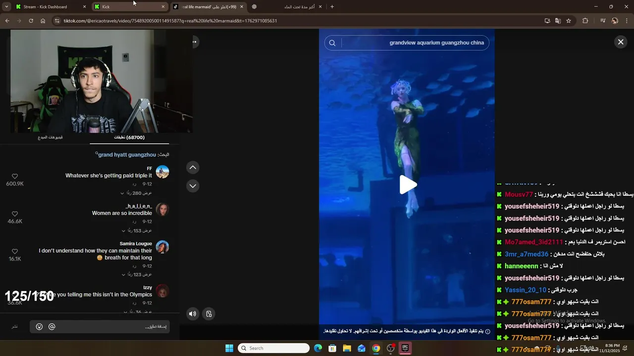
Task: Open the Windows Start menu
Action: point(229,348)
